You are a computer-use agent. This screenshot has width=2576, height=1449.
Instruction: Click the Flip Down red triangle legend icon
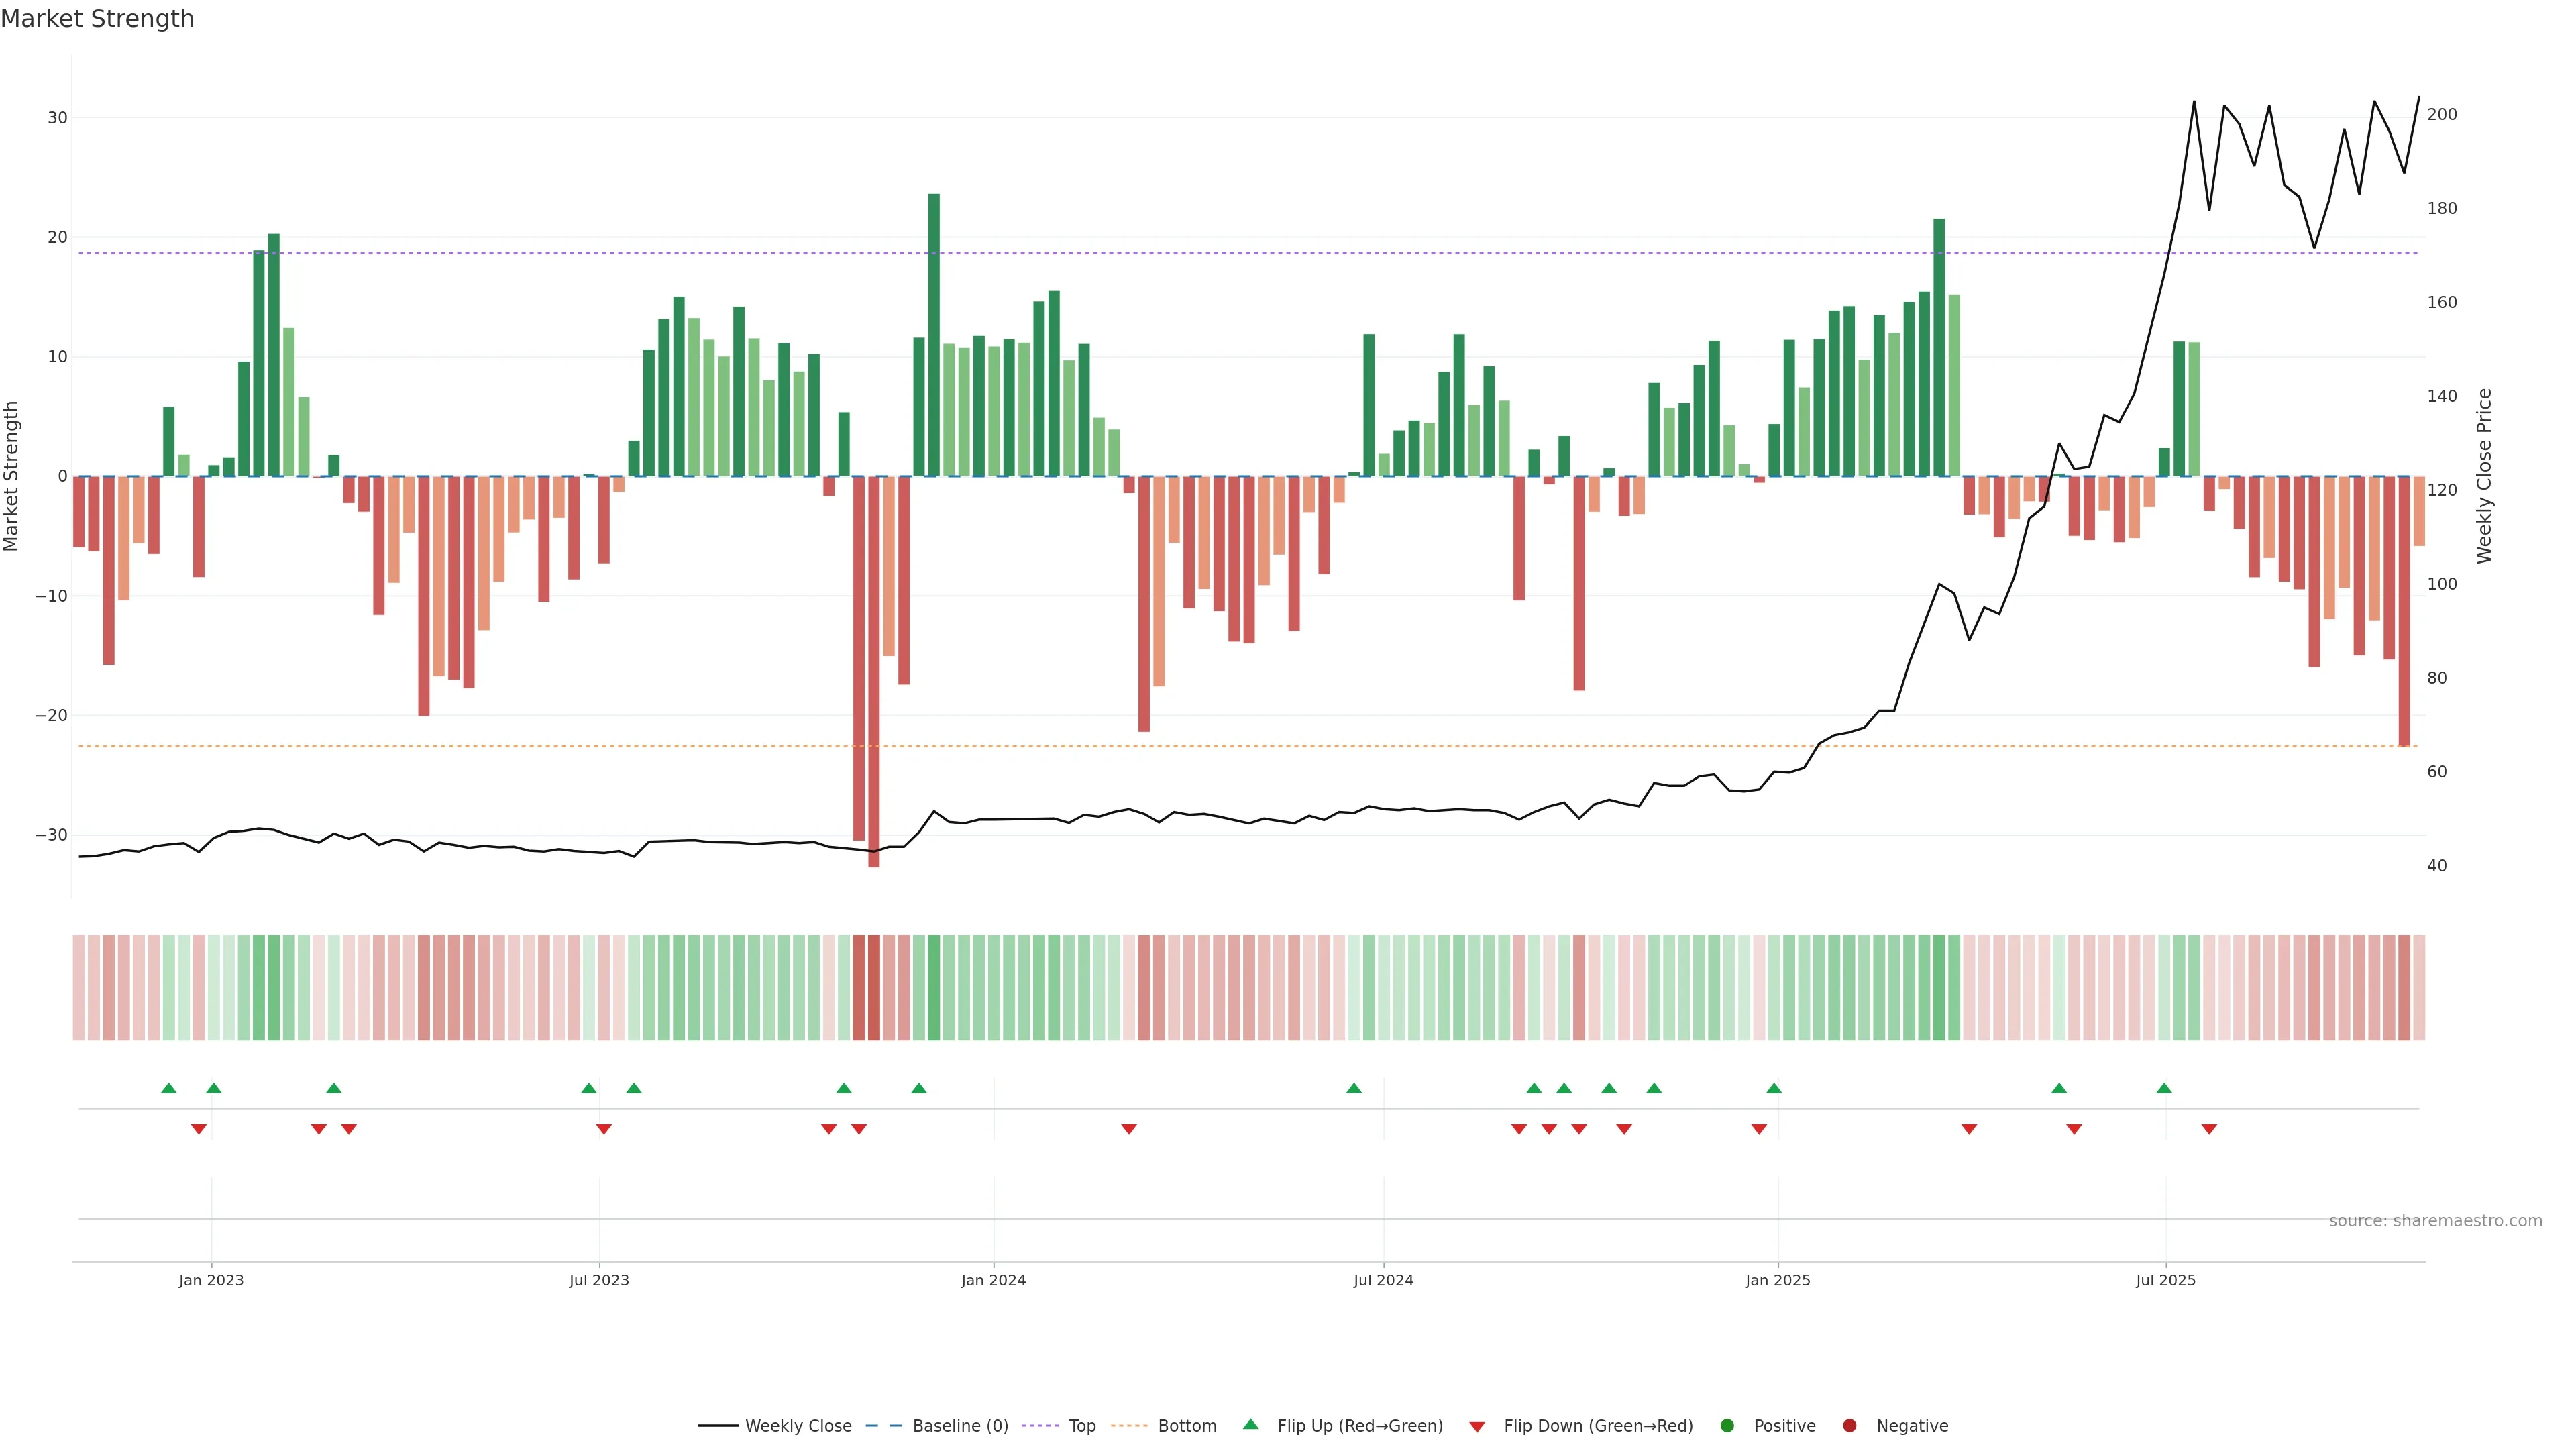[1477, 1426]
